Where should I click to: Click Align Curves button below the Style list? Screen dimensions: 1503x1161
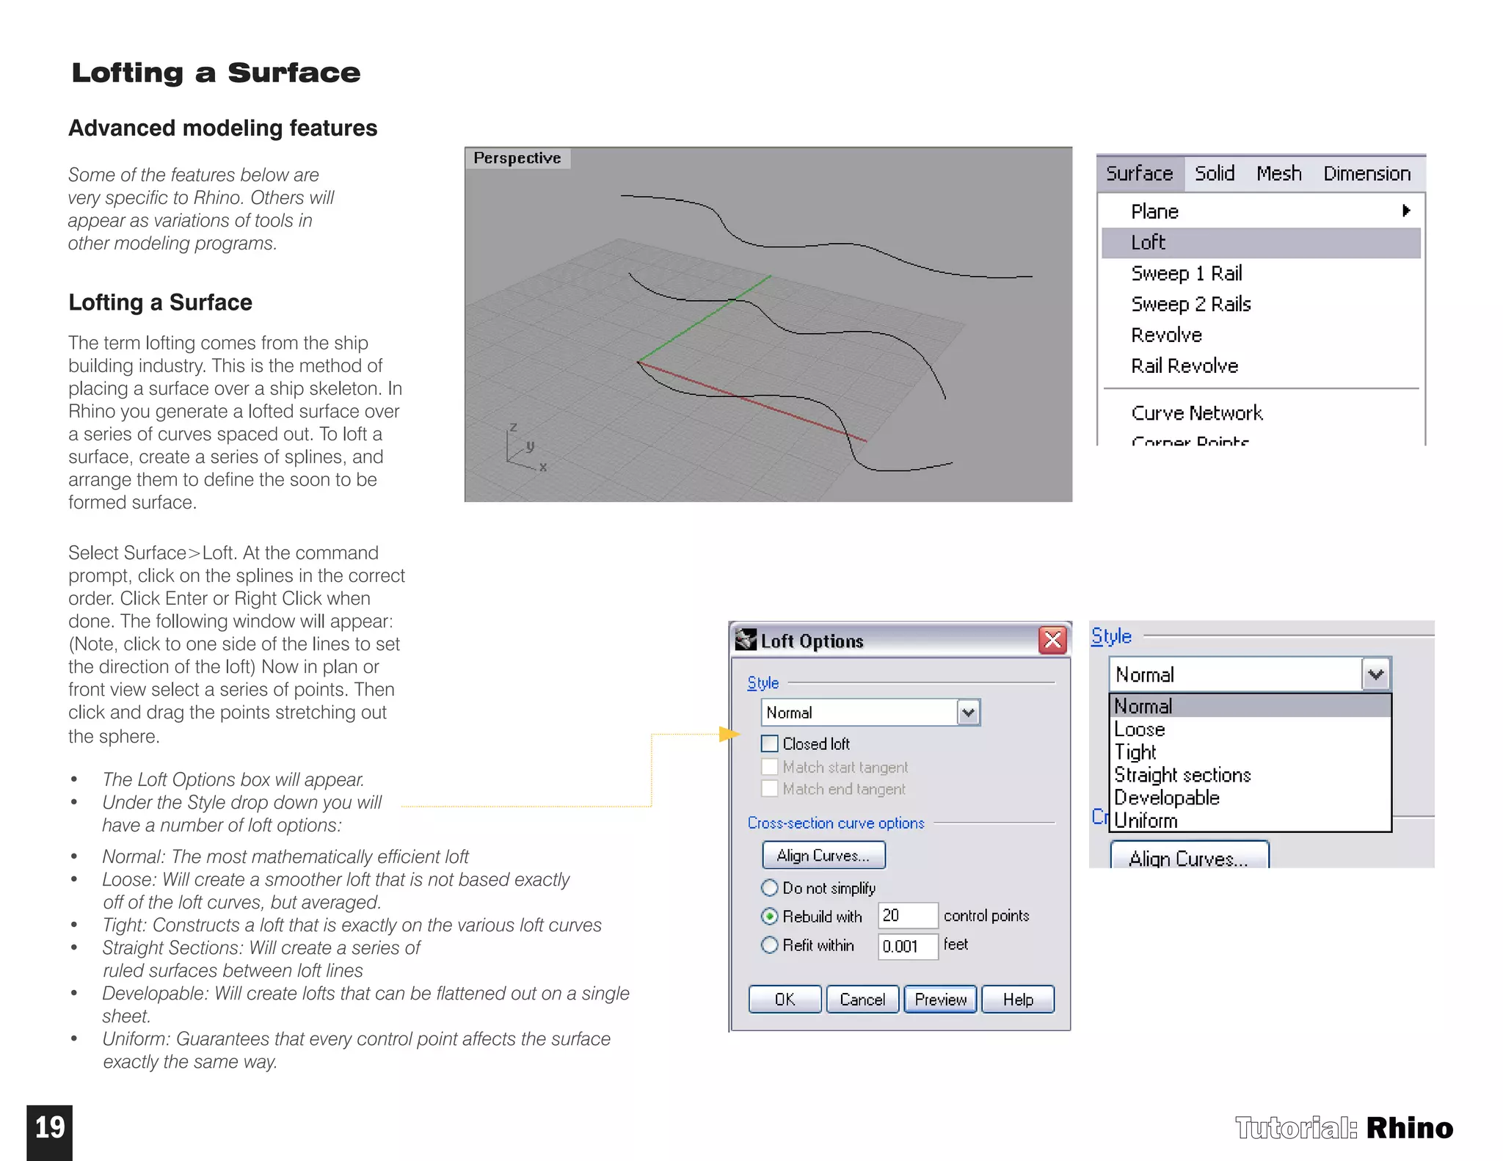click(x=1190, y=856)
